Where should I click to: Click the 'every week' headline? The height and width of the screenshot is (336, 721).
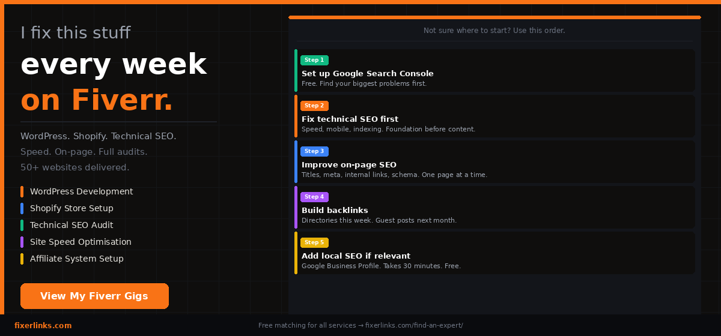pyautogui.click(x=114, y=65)
